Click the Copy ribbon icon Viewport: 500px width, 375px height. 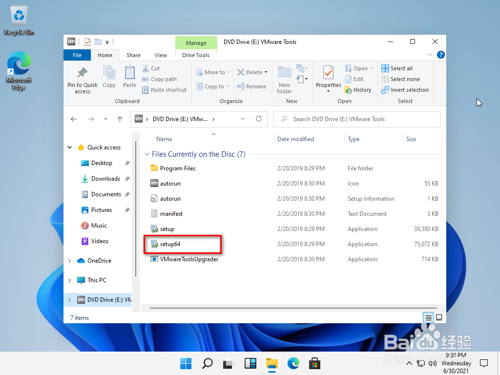[x=109, y=72]
